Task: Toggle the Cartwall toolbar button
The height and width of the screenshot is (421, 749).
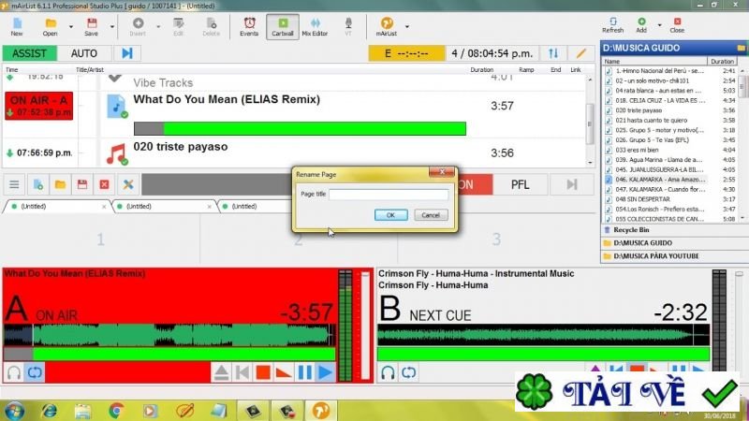Action: coord(283,27)
